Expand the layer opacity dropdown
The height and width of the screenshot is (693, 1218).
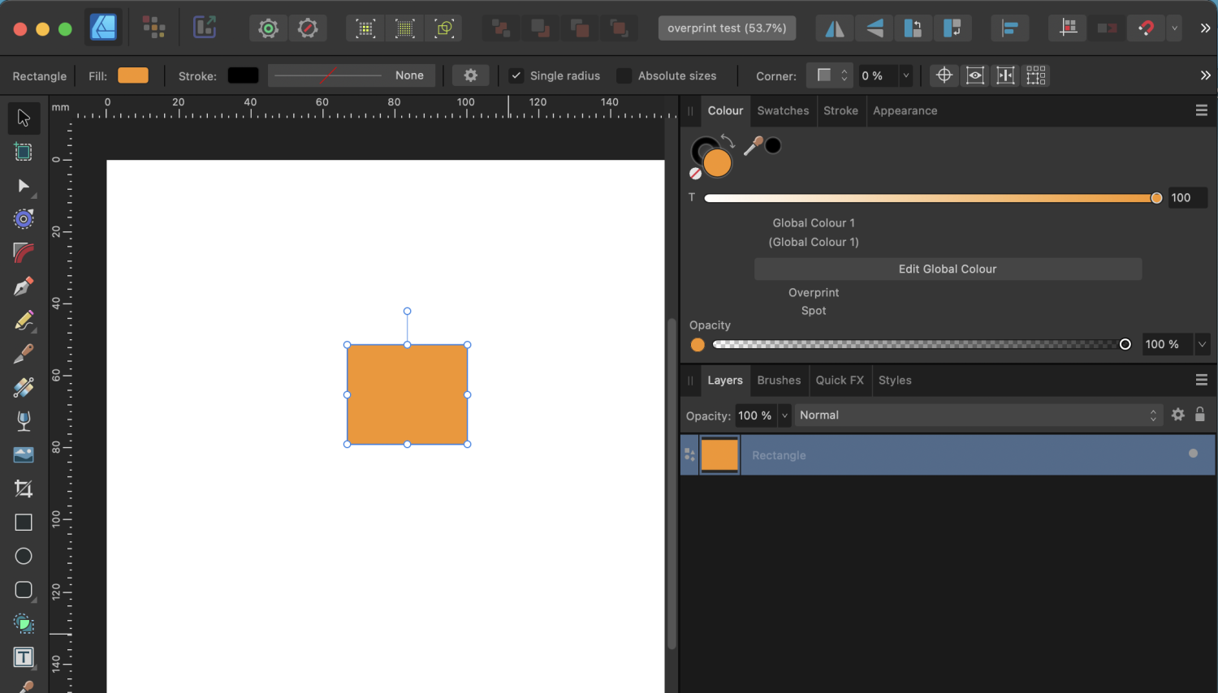783,415
